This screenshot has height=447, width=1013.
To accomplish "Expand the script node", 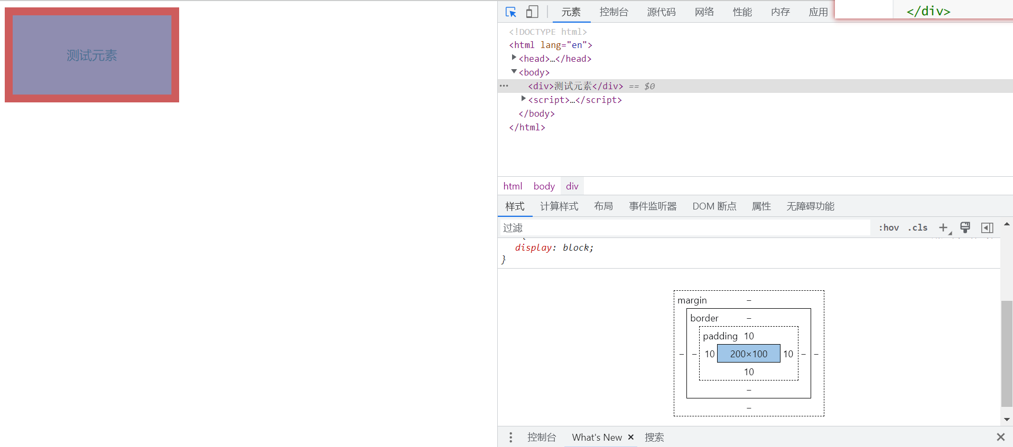I will point(523,99).
